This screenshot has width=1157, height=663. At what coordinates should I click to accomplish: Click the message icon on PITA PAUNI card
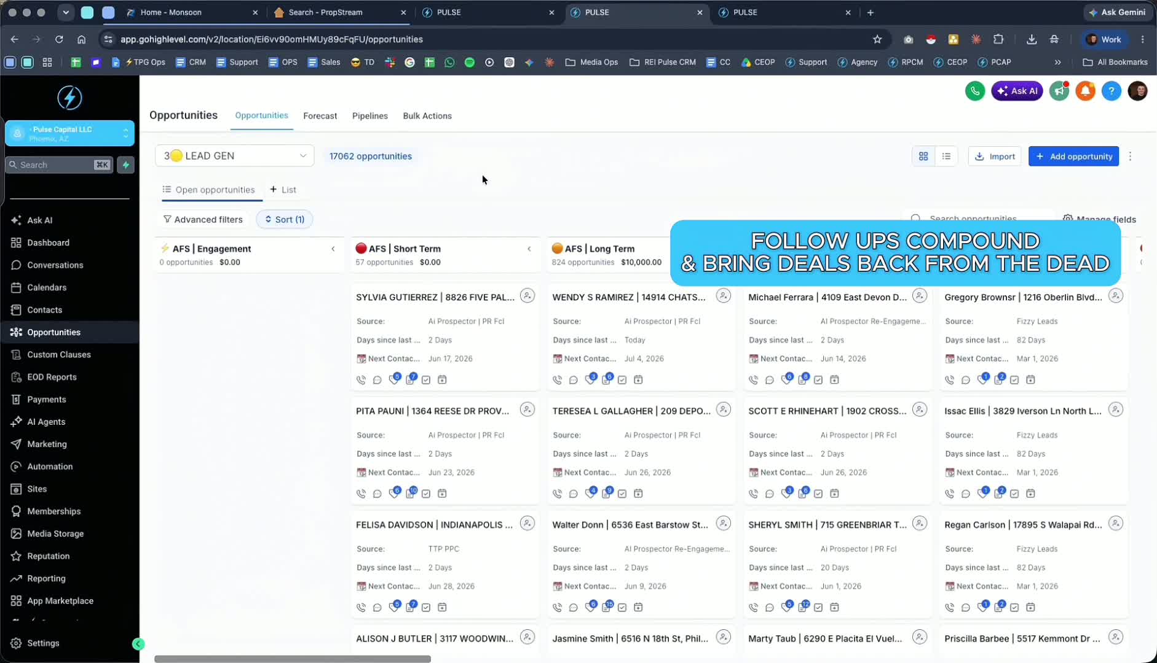[x=377, y=494]
